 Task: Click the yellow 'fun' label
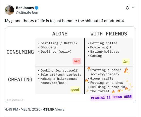(126, 62)
